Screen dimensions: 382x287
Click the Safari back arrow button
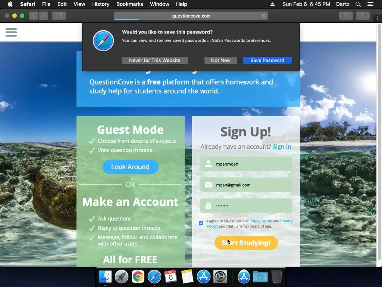(34, 16)
